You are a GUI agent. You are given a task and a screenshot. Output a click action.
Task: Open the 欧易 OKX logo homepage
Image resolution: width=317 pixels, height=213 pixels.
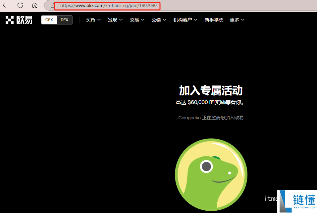19,20
